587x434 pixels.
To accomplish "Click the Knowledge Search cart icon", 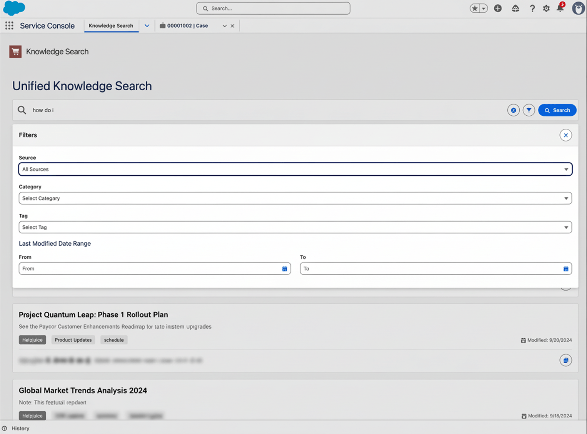I will tap(15, 51).
